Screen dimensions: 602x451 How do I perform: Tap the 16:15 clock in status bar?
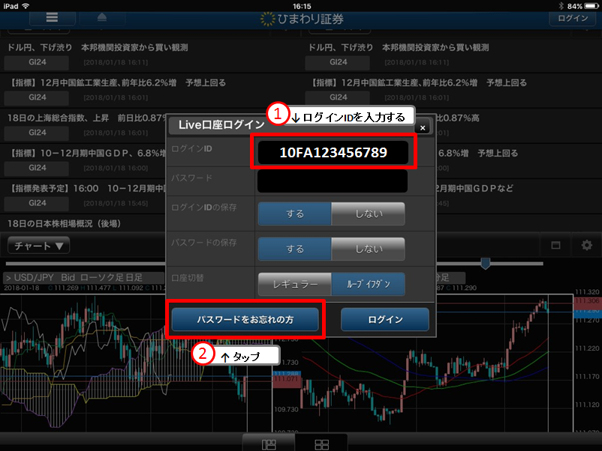tap(302, 6)
